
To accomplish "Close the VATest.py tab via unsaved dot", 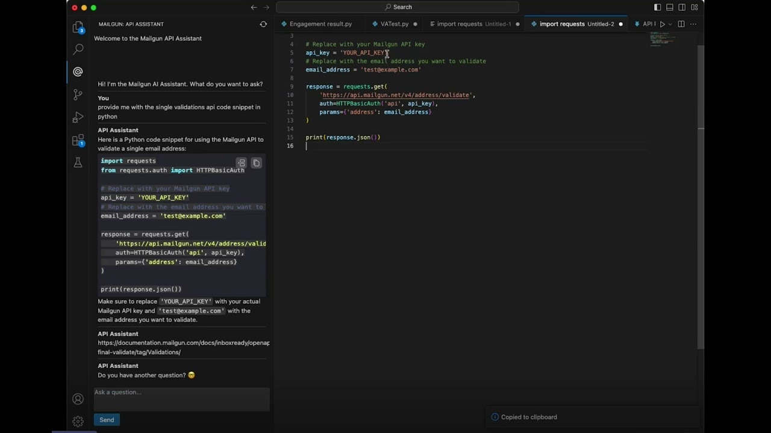I will (x=415, y=24).
